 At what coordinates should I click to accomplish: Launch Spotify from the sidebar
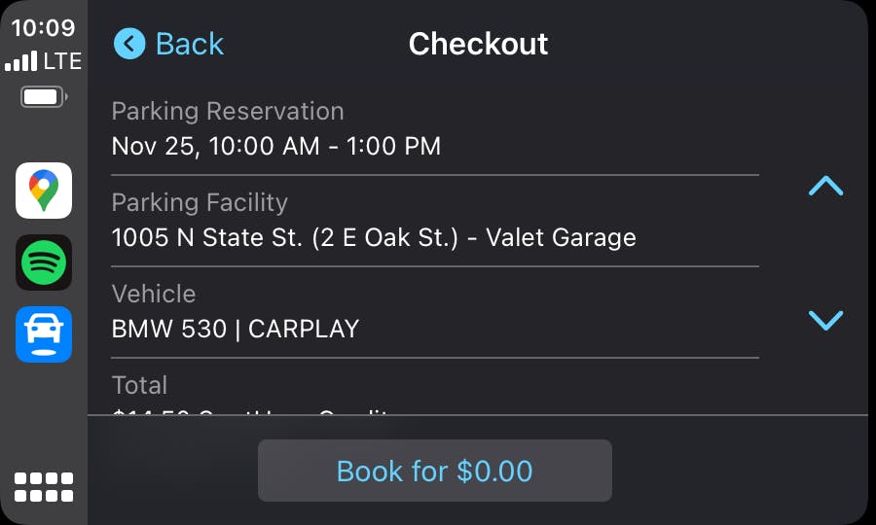click(44, 262)
